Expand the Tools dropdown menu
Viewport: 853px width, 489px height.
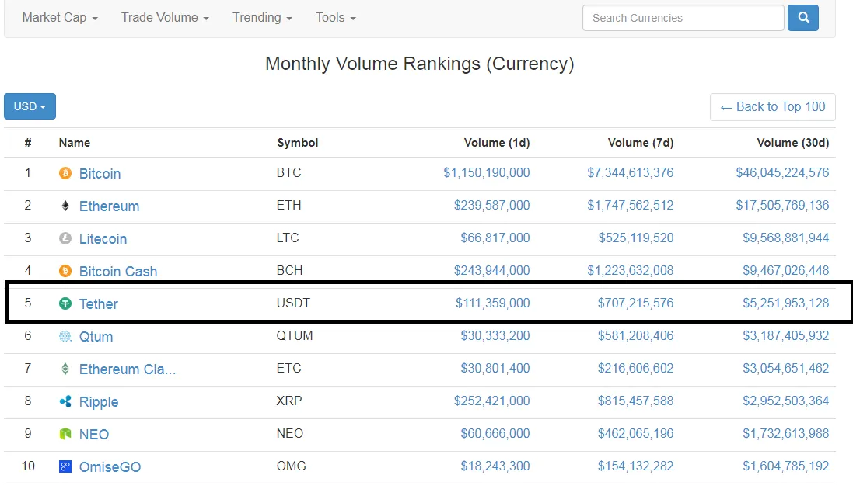(x=336, y=18)
